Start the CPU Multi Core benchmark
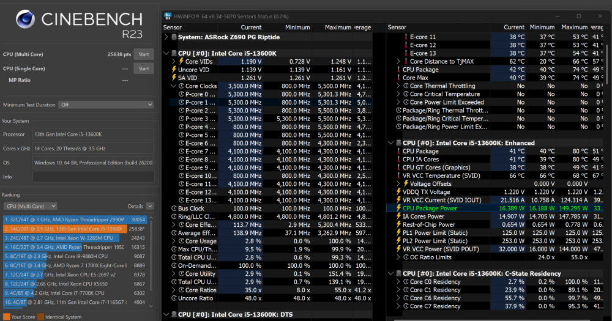The height and width of the screenshot is (321, 612). pos(144,54)
